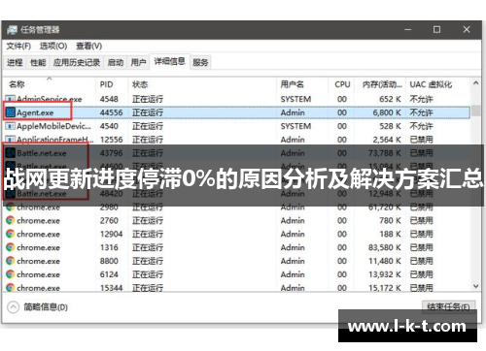486x351 pixels.
Task: Click memory value 13,932 K
Action: pyautogui.click(x=385, y=274)
